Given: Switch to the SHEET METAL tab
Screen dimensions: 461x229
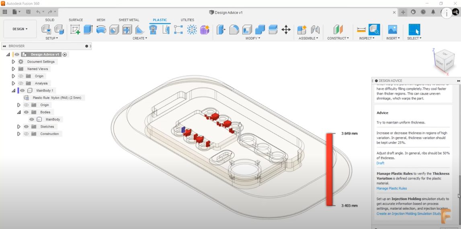Looking at the screenshot, I should (x=129, y=20).
